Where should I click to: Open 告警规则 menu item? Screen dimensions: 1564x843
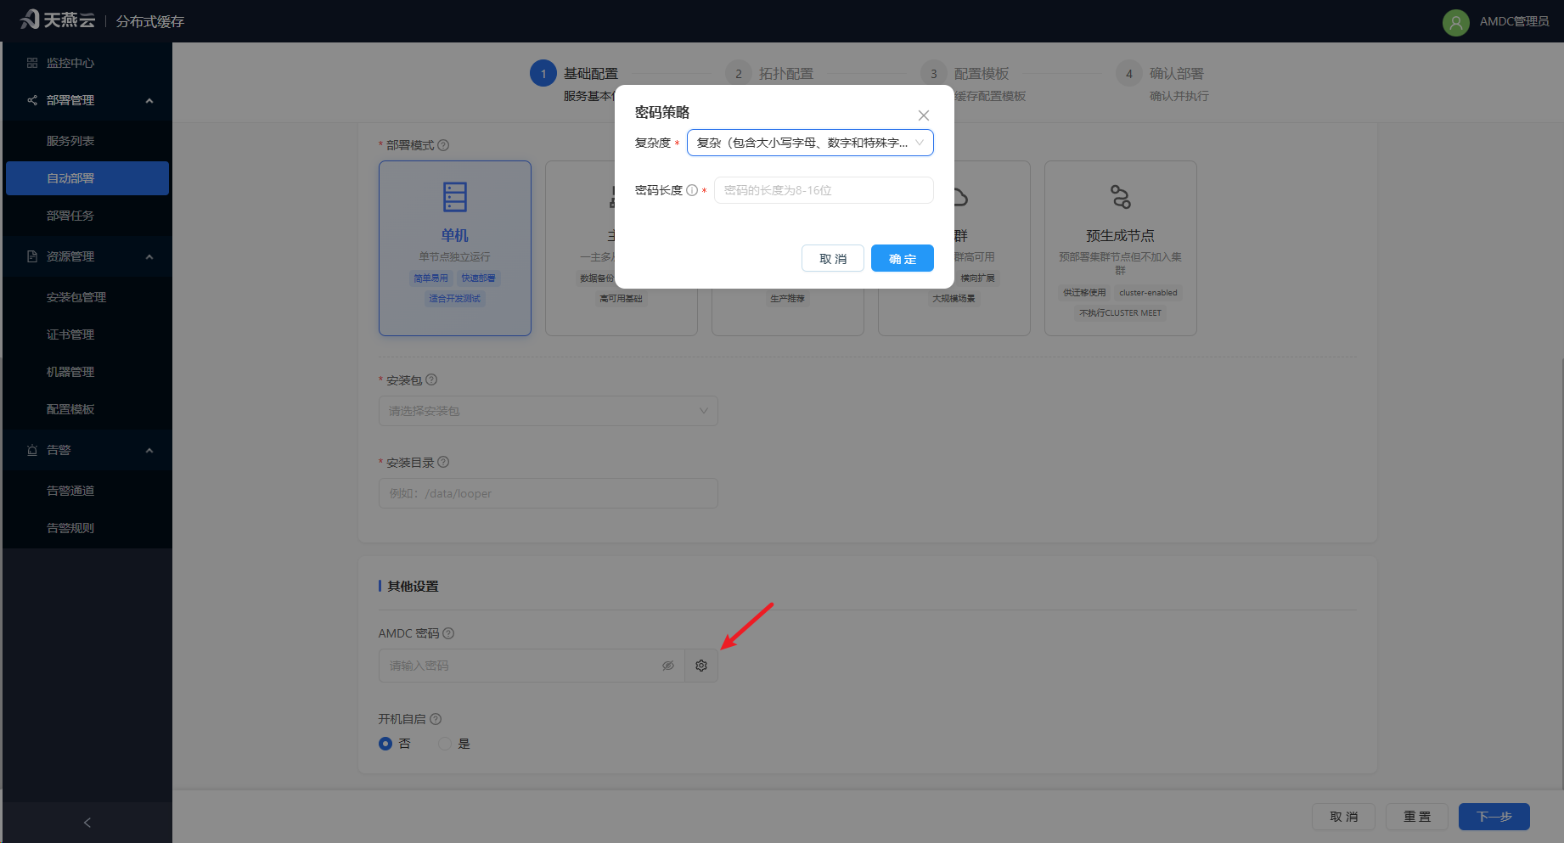[87, 528]
